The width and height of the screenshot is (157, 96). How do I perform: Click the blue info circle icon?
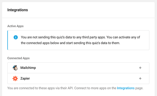click(x=16, y=37)
